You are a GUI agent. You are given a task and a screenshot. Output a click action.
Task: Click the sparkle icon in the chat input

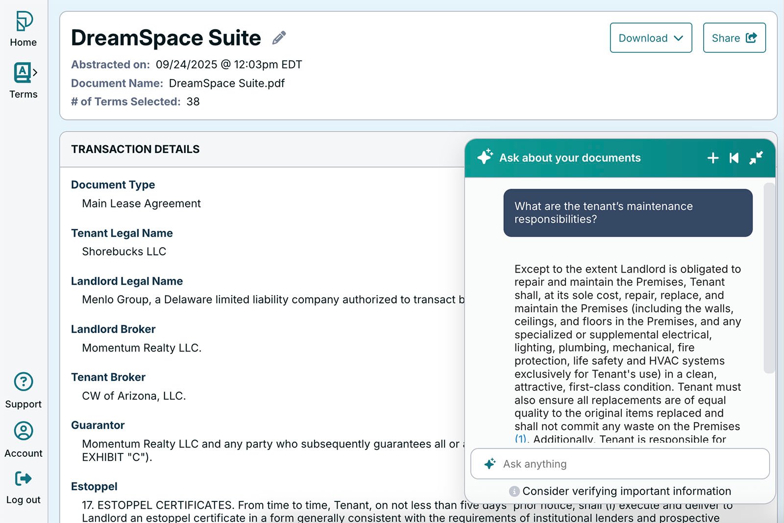[x=490, y=463]
